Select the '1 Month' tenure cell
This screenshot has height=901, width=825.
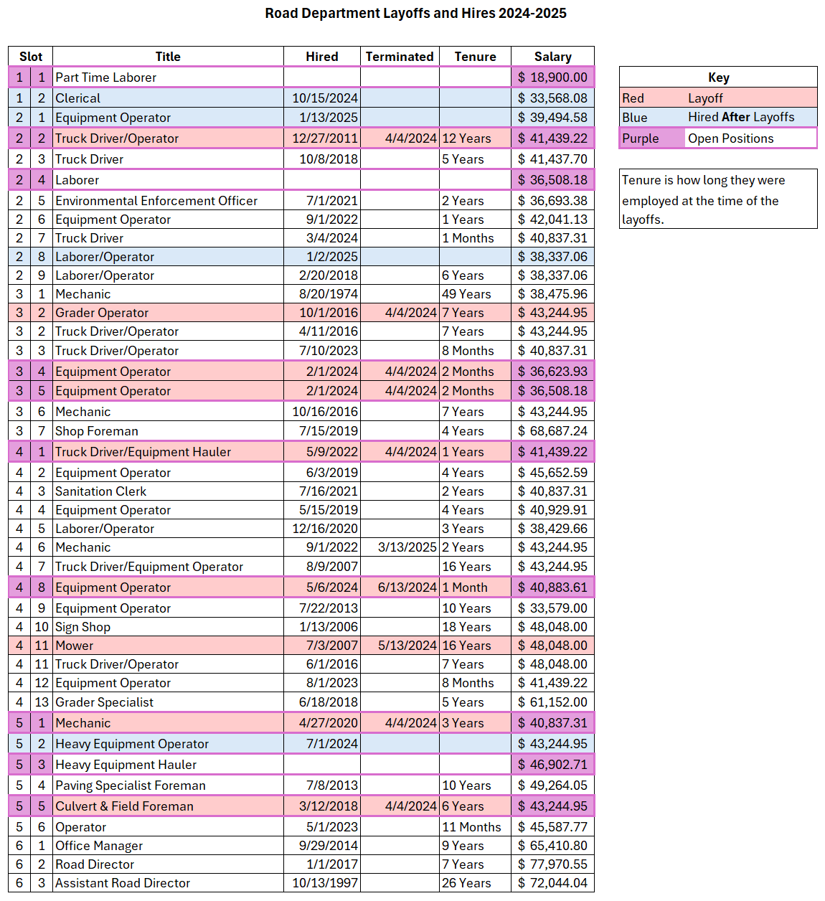pyautogui.click(x=475, y=588)
